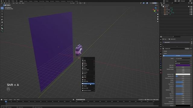This screenshot has width=193, height=108.
Task: Click the outliner search field
Action: click(x=176, y=3)
